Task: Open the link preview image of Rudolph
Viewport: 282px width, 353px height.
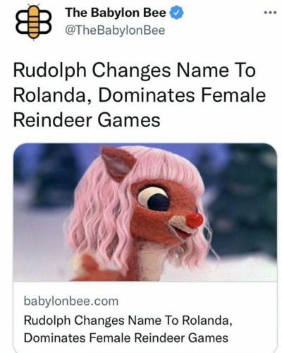Action: click(x=145, y=212)
